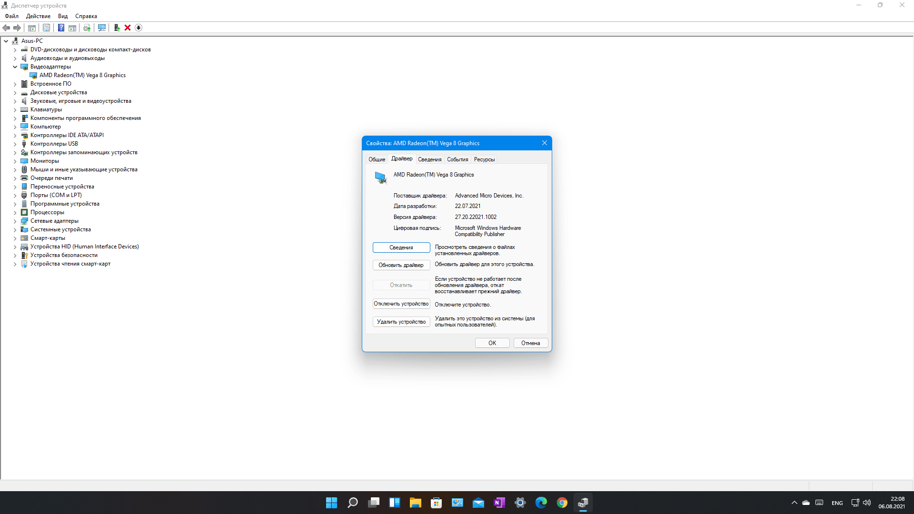Switch to the События tab

(457, 159)
